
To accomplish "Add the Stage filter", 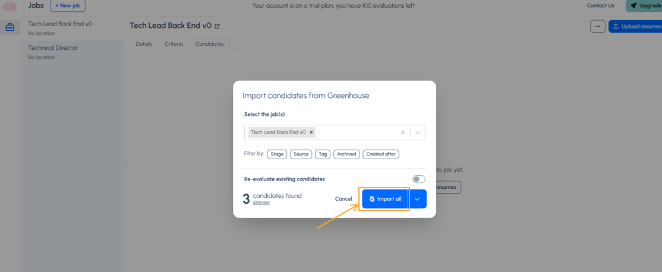I will pos(277,154).
